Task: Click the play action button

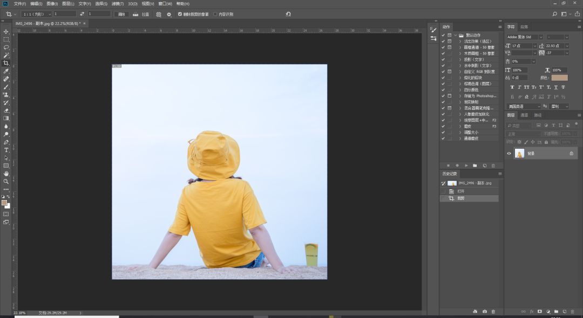Action: 466,165
